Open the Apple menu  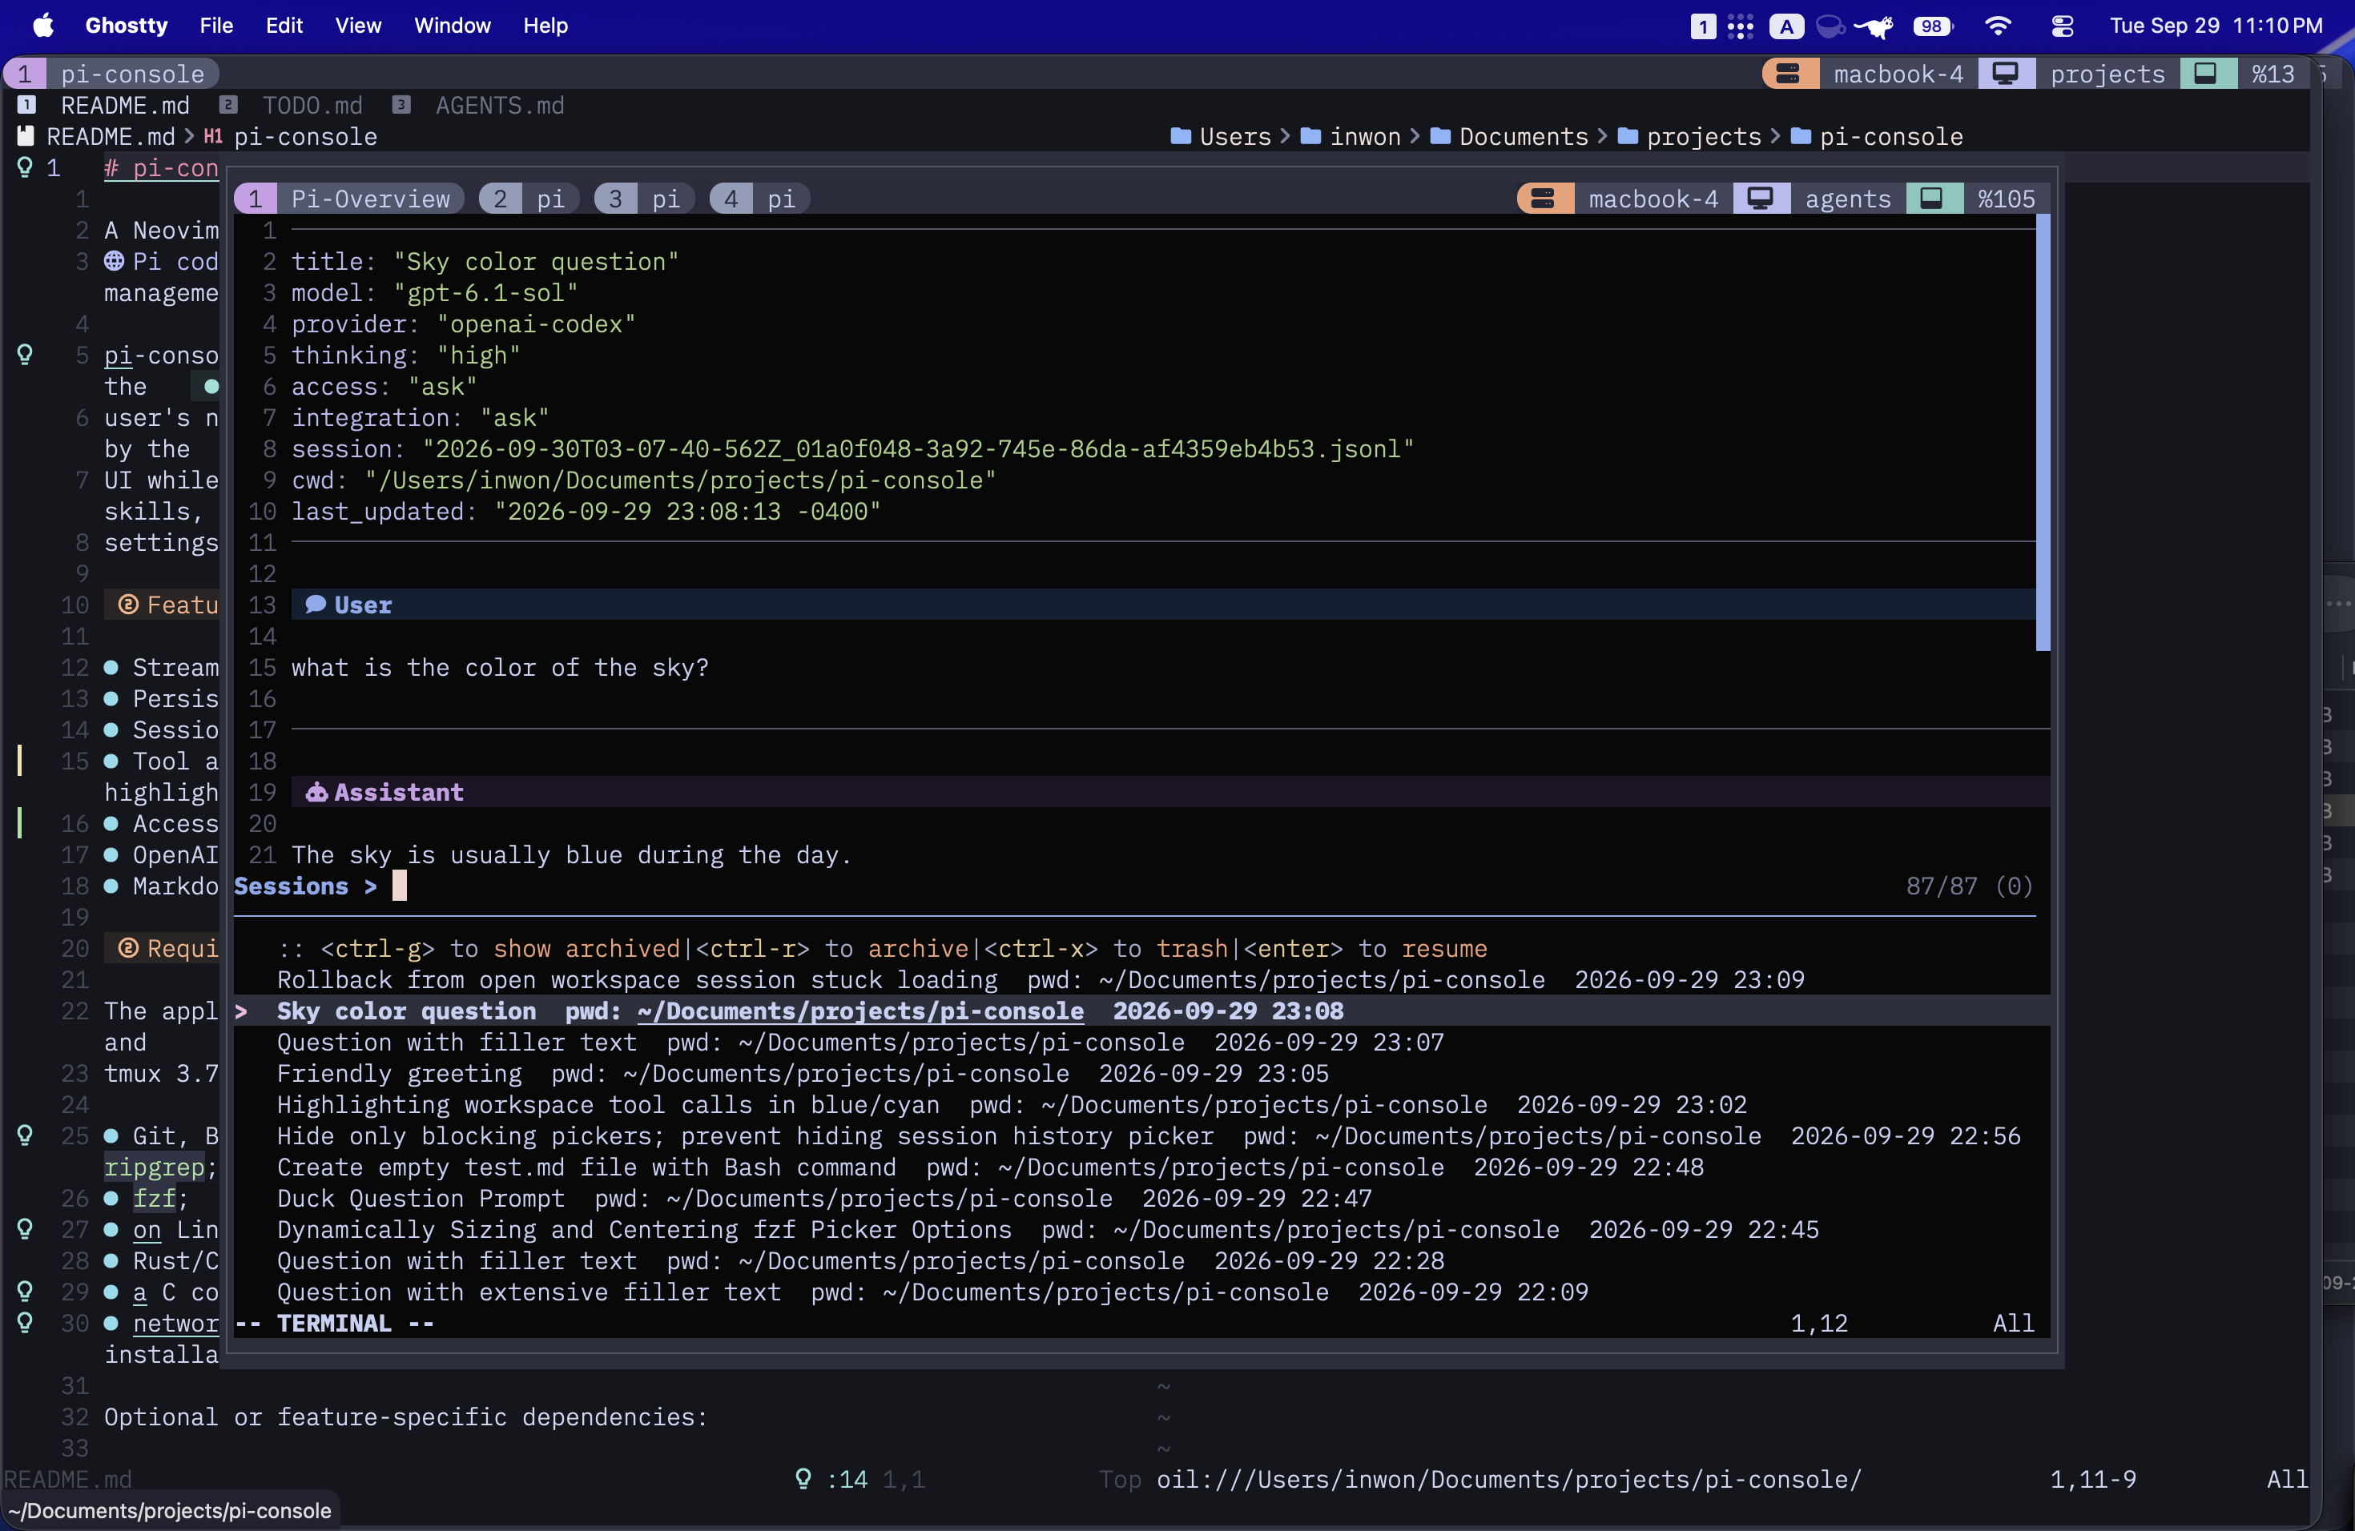coord(43,26)
